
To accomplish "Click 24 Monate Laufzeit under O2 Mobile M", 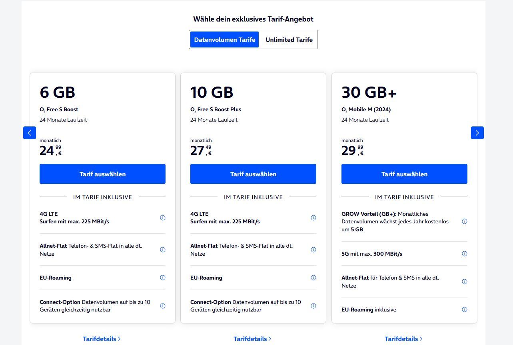I will pyautogui.click(x=365, y=120).
